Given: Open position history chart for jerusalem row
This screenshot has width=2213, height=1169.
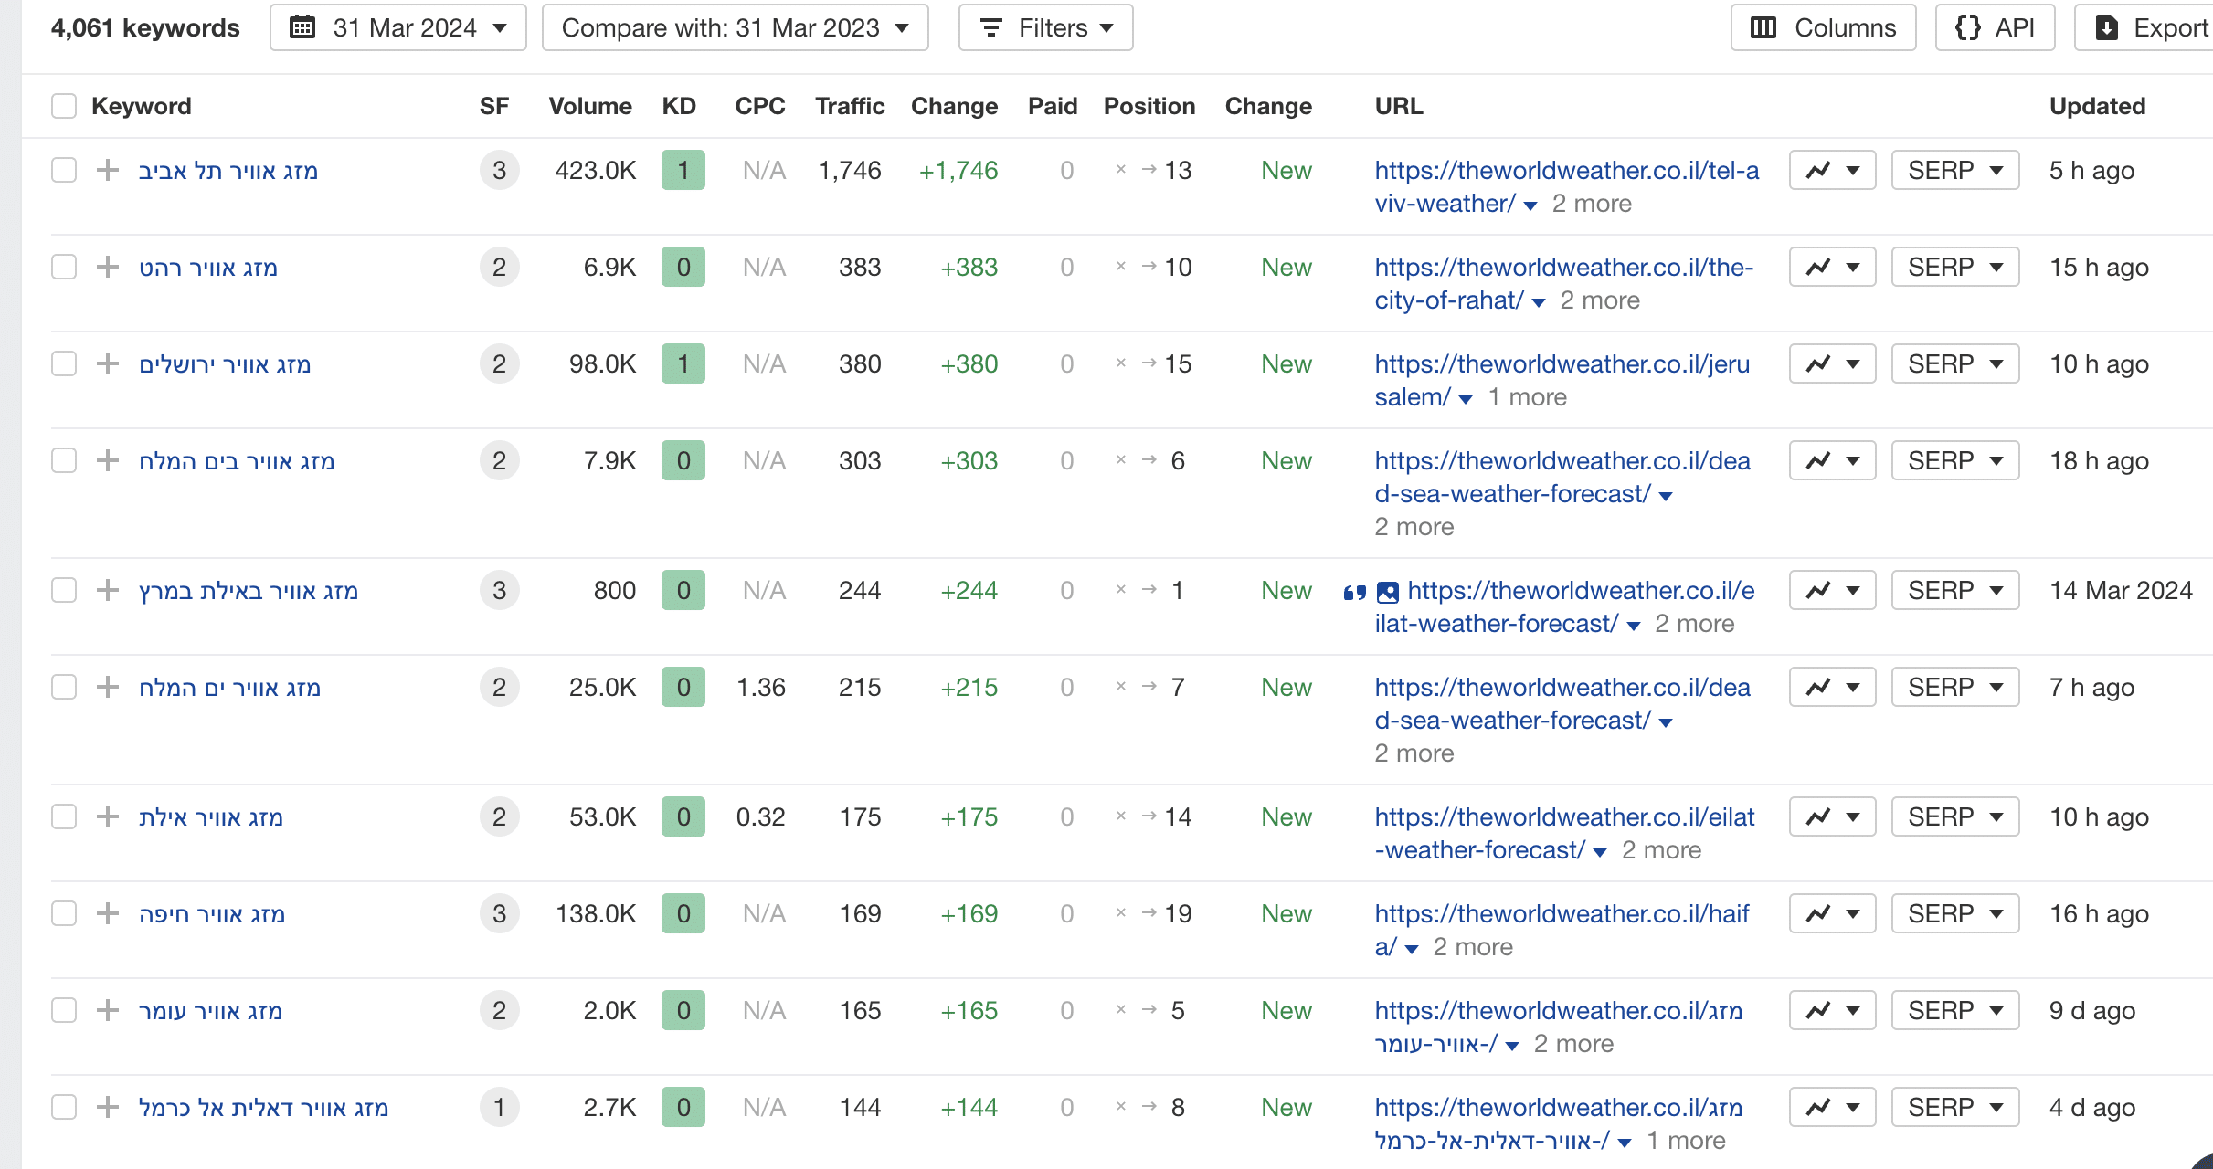Looking at the screenshot, I should tap(1832, 363).
